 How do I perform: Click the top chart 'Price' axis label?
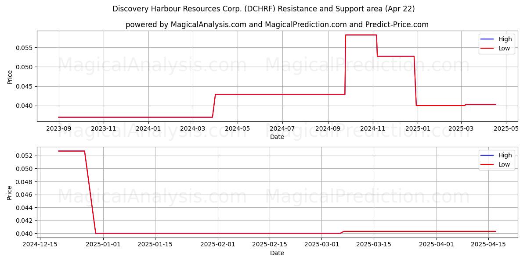pyautogui.click(x=10, y=76)
